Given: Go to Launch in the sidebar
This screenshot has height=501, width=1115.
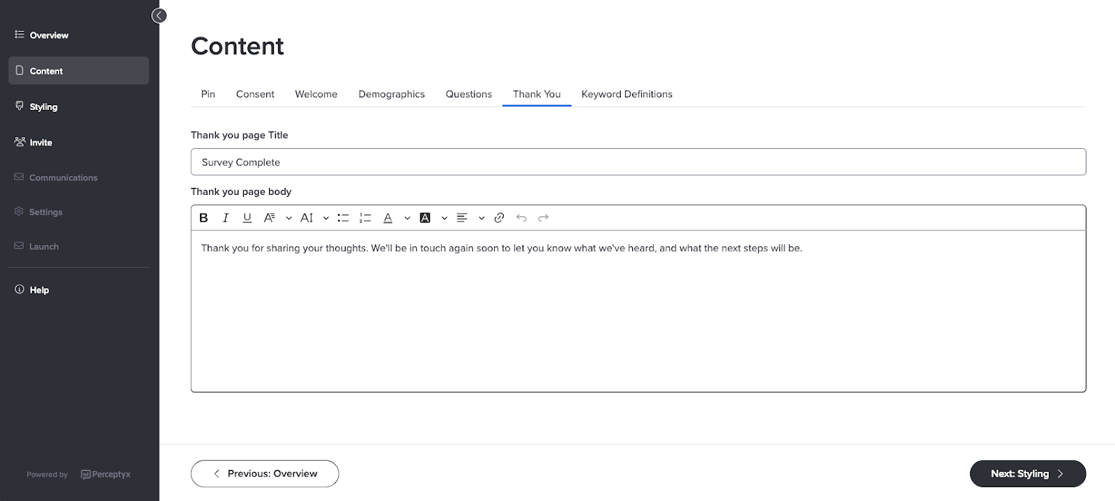Looking at the screenshot, I should (x=79, y=246).
